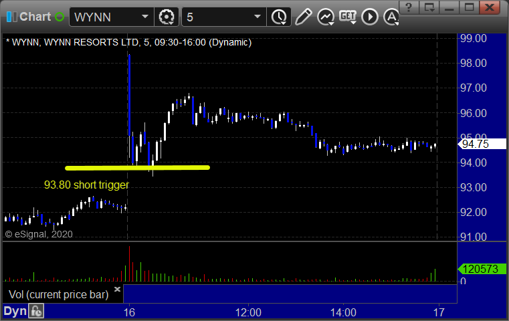The width and height of the screenshot is (509, 321).
Task: Minimize the chart window
Action: click(x=449, y=7)
